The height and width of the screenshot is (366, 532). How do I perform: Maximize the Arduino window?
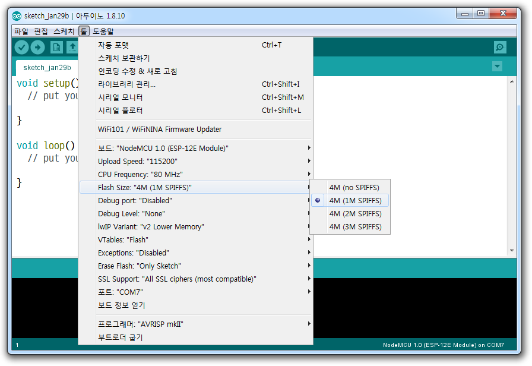click(481, 14)
